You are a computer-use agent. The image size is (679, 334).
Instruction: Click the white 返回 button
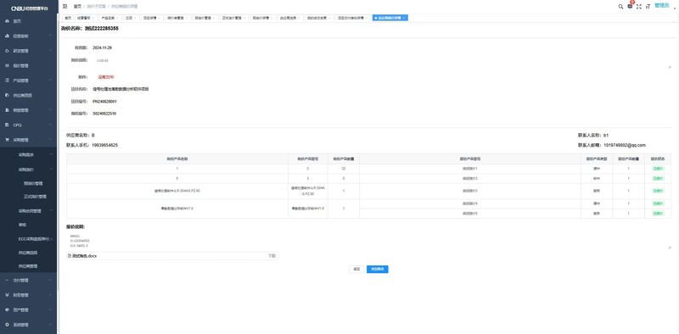(356, 269)
